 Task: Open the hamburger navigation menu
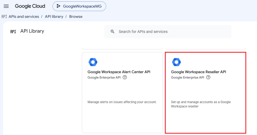point(6,6)
